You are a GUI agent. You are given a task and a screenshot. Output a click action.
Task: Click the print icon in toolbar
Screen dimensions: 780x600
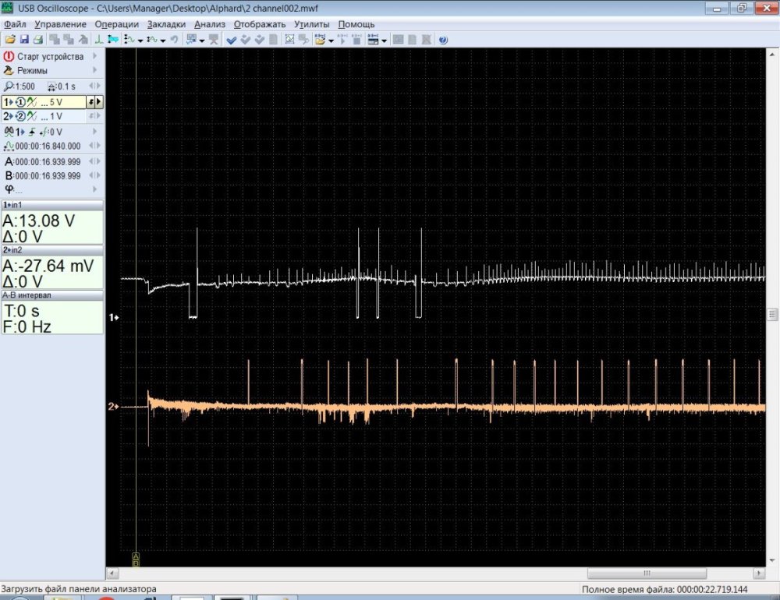pos(37,40)
